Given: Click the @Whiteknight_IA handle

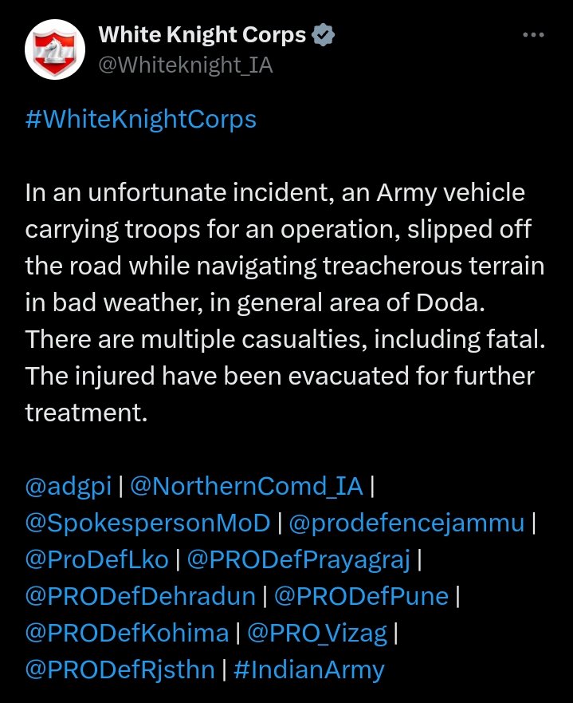Looking at the screenshot, I should pyautogui.click(x=185, y=65).
